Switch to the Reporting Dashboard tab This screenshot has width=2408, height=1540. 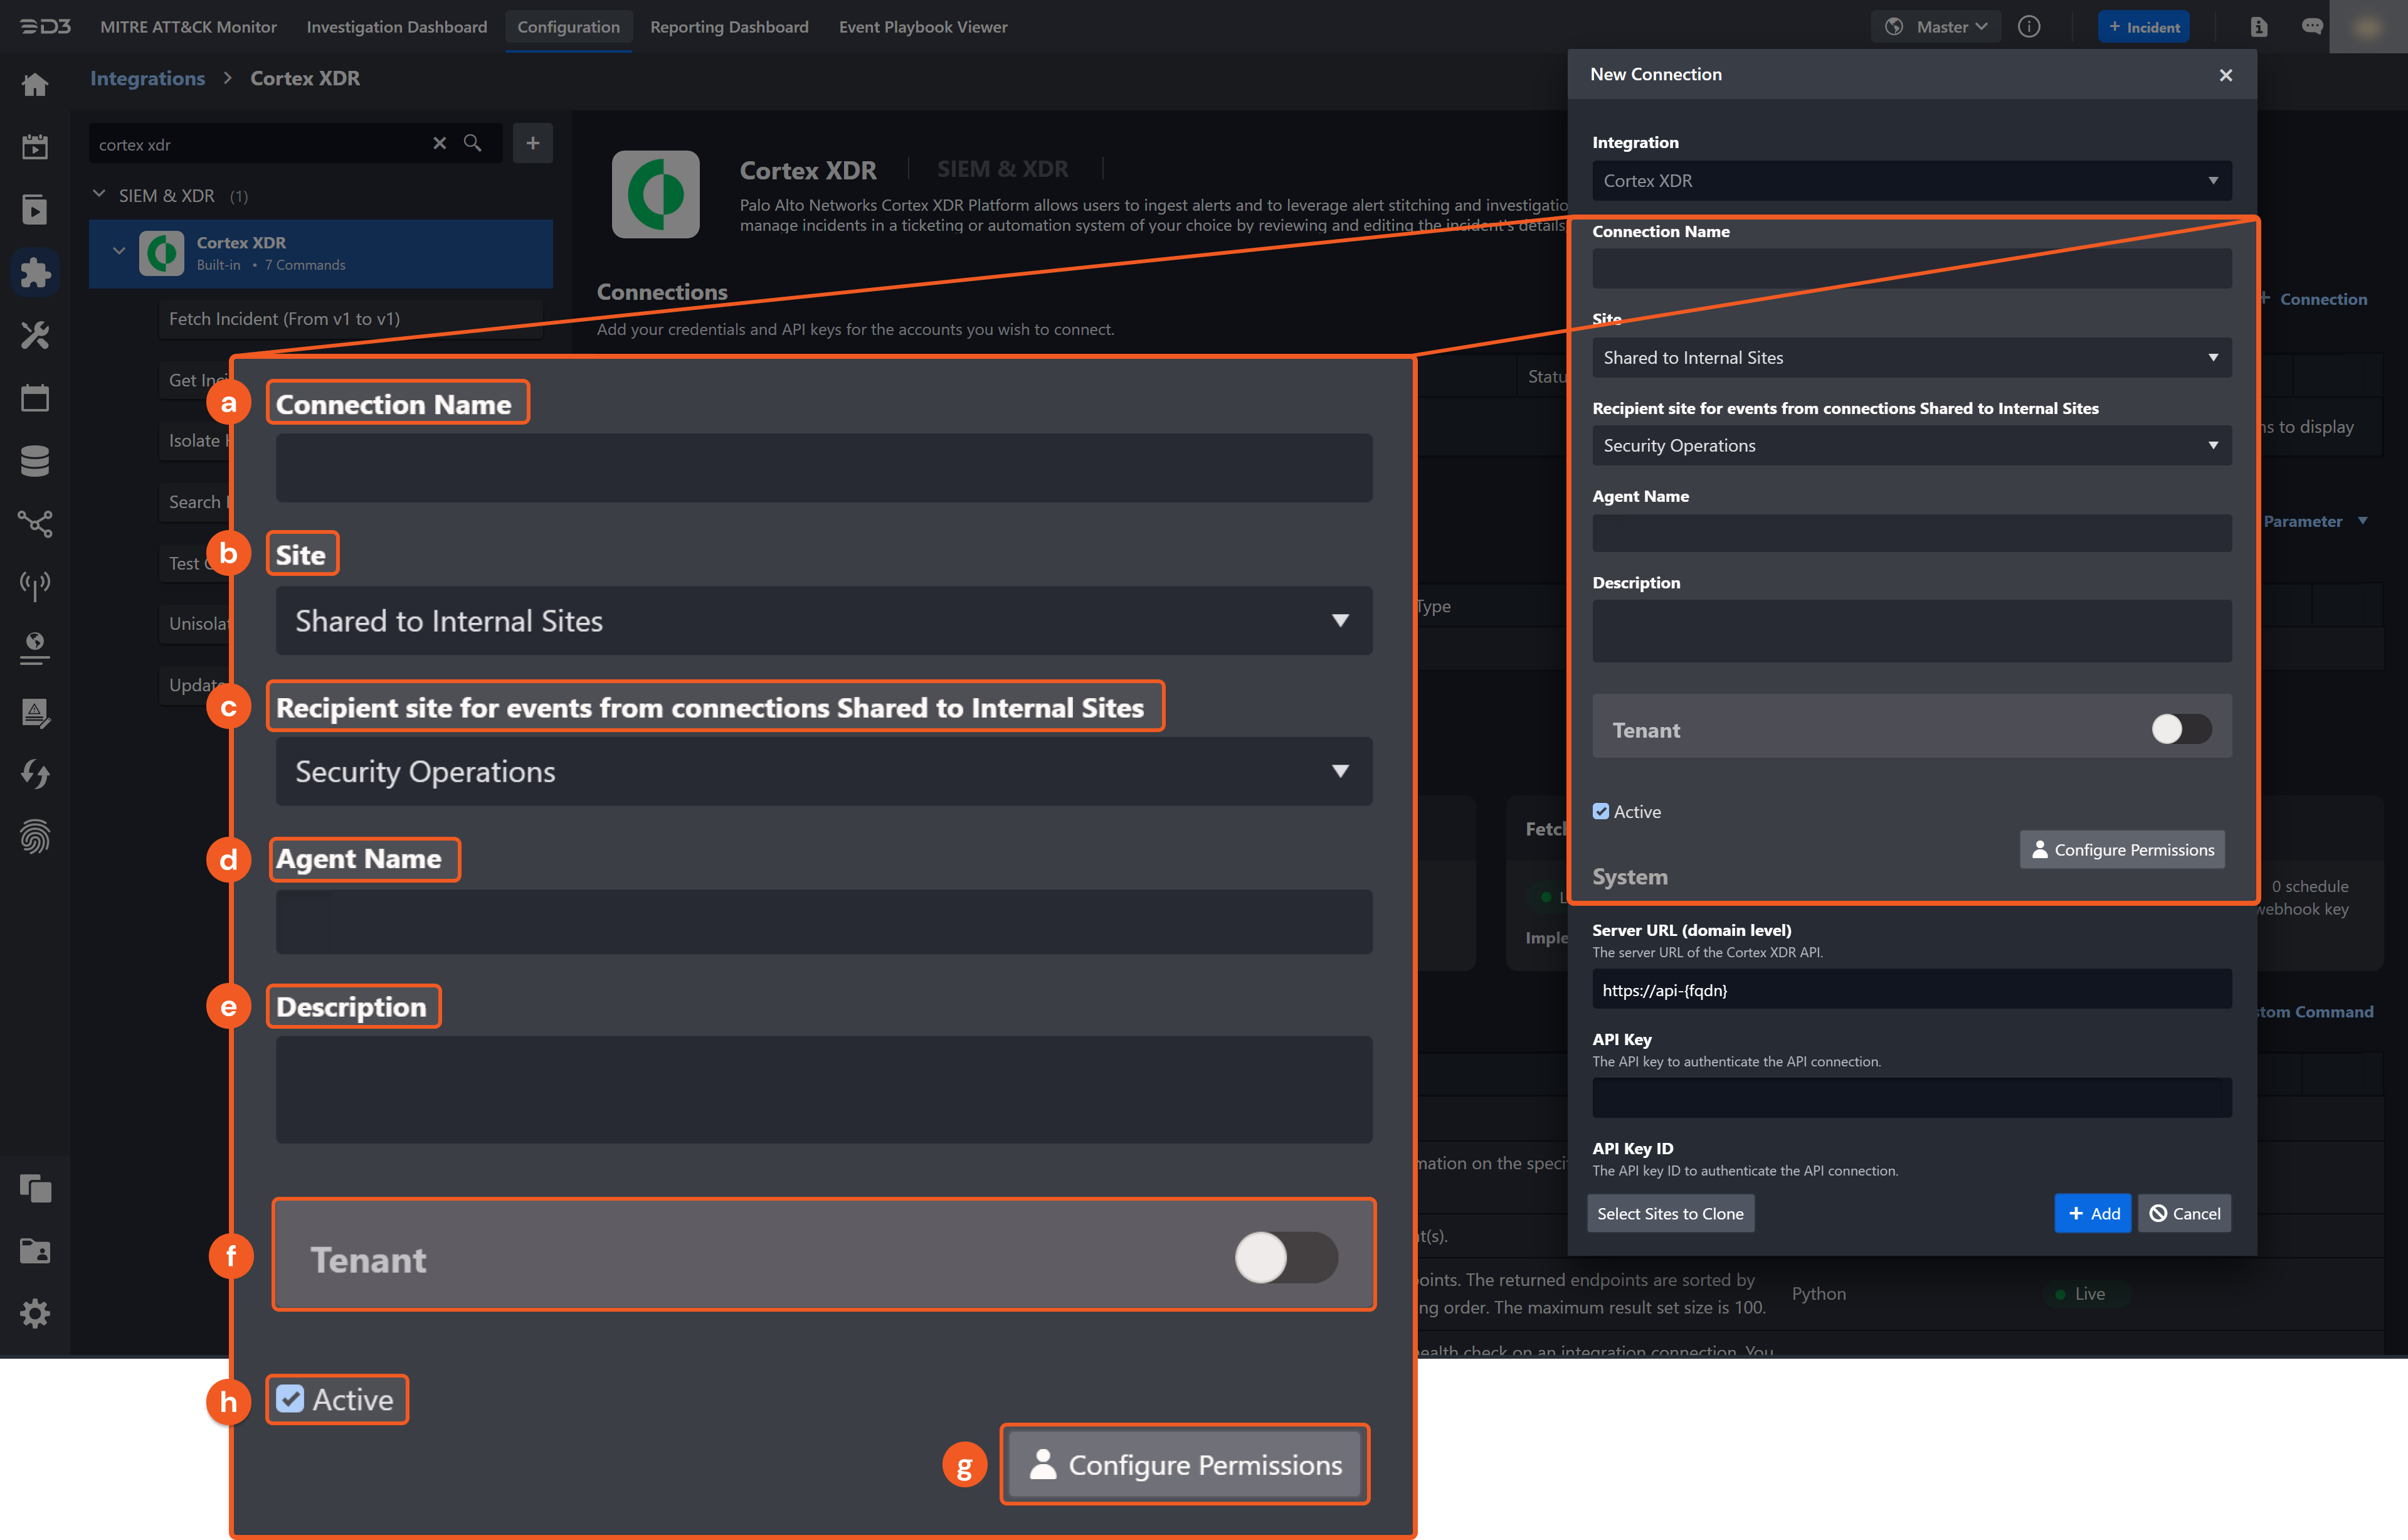[x=729, y=27]
